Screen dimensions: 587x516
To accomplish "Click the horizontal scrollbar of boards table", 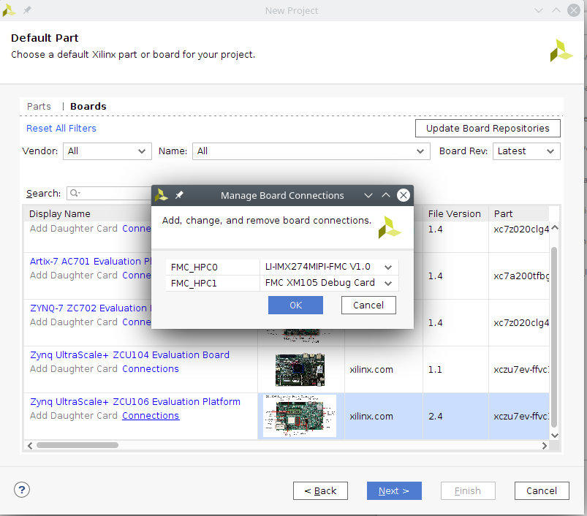I will click(x=77, y=445).
